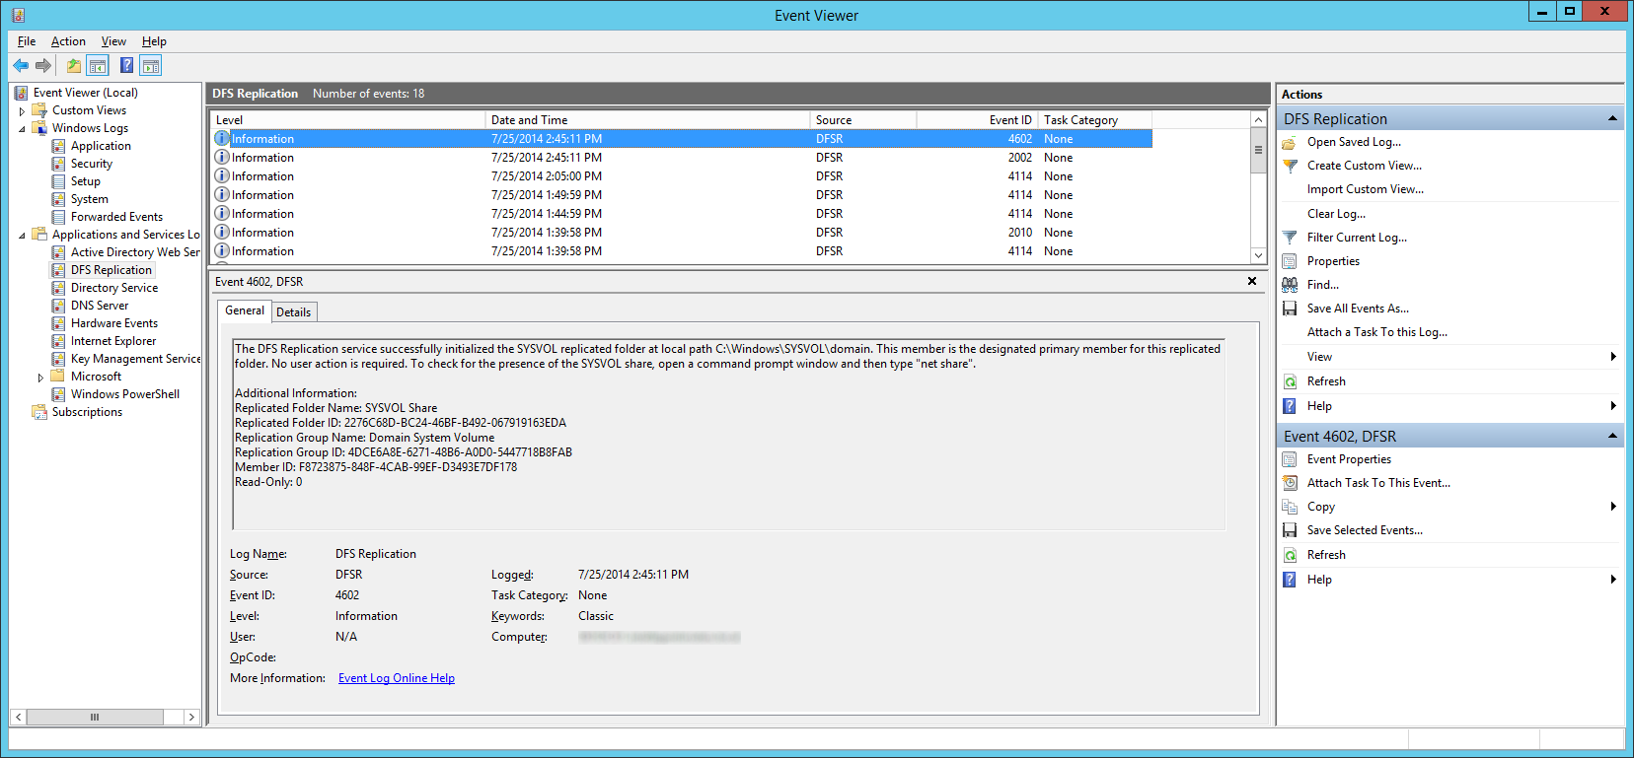Select the 7/25/2014 2:05:00 PM event
The width and height of the screenshot is (1634, 758).
(x=683, y=176)
